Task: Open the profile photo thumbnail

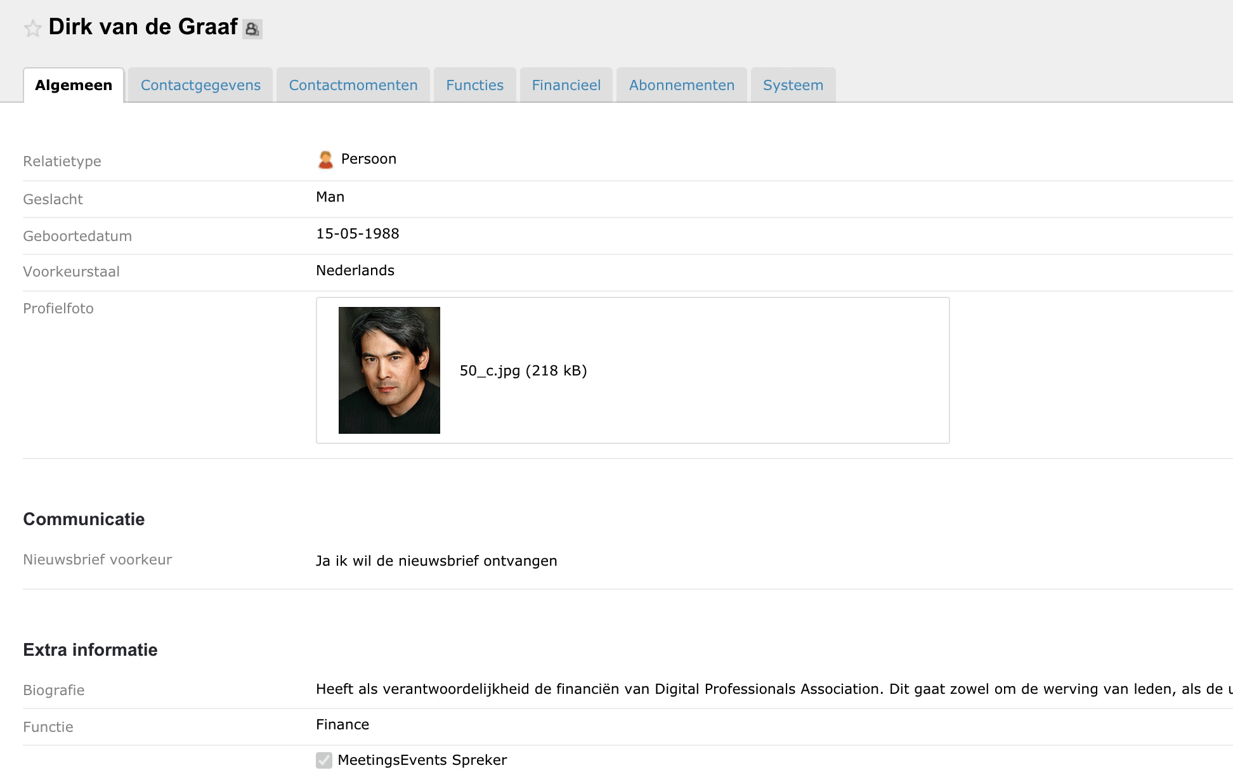Action: [389, 370]
